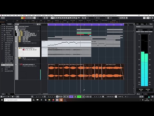Open the Studio menu

[x=33, y=15]
